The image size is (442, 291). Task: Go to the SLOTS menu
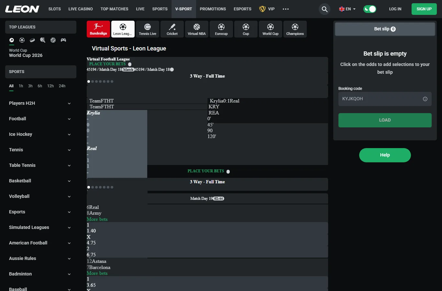pos(55,9)
